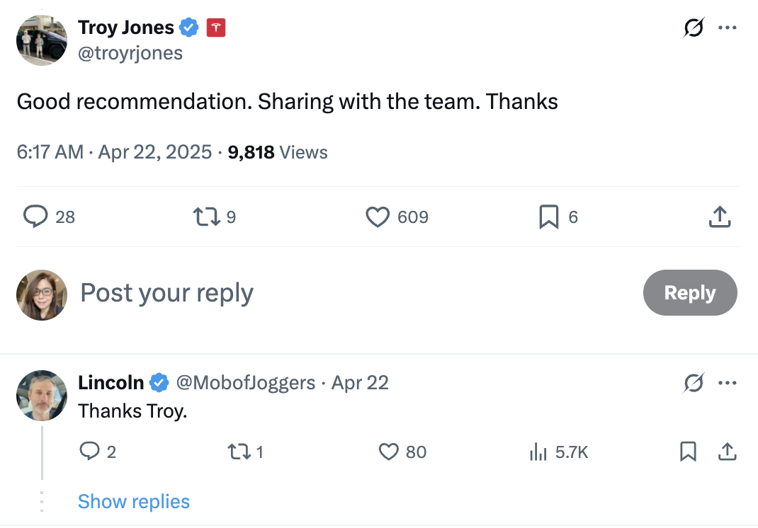Screen dimensions: 758x528
Task: Share Lincoln's reply
Action: click(x=727, y=452)
